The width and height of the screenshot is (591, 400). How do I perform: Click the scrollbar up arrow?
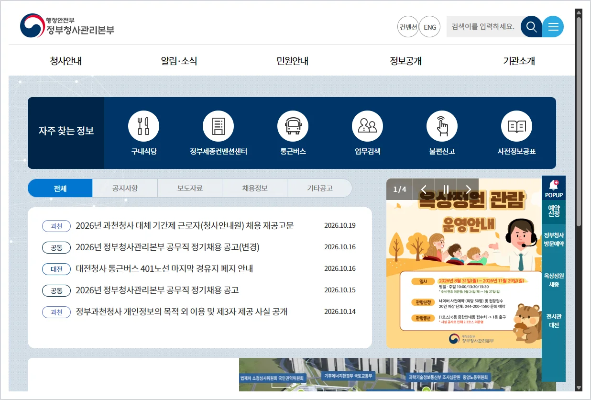(x=579, y=12)
